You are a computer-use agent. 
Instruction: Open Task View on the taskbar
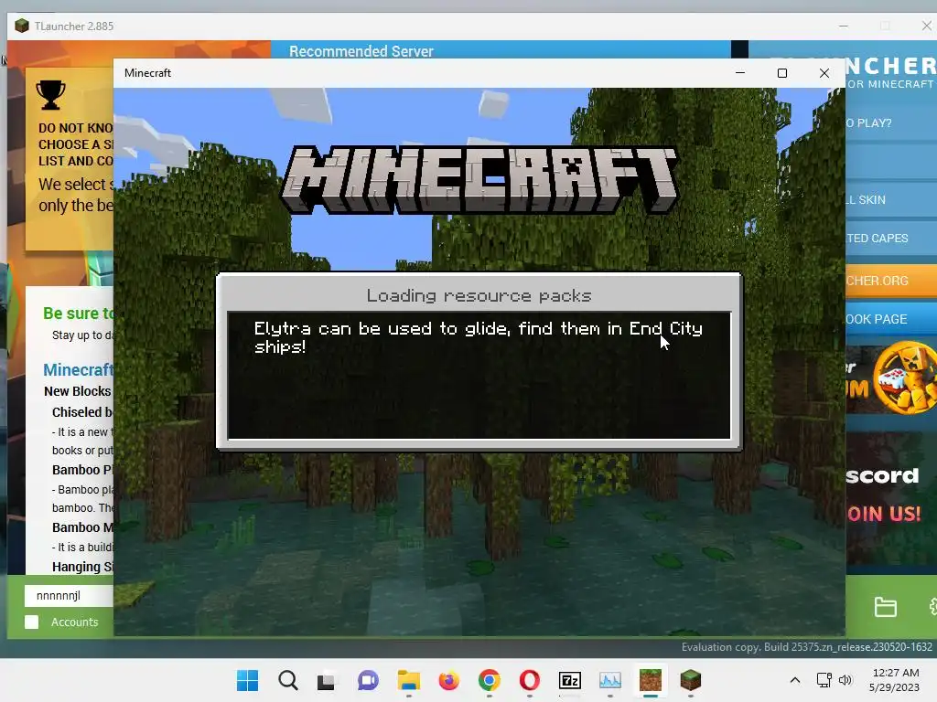tap(326, 681)
